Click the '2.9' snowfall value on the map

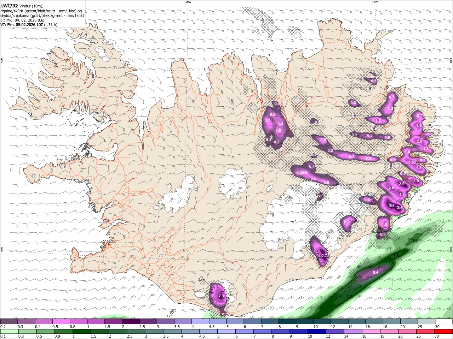click(x=402, y=184)
